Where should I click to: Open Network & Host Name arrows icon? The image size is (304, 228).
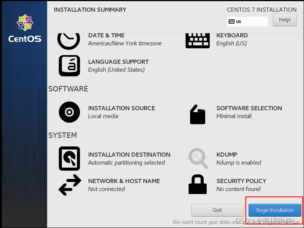point(70,185)
